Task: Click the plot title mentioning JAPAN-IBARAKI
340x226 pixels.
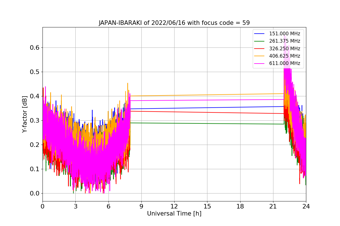Action: point(174,23)
